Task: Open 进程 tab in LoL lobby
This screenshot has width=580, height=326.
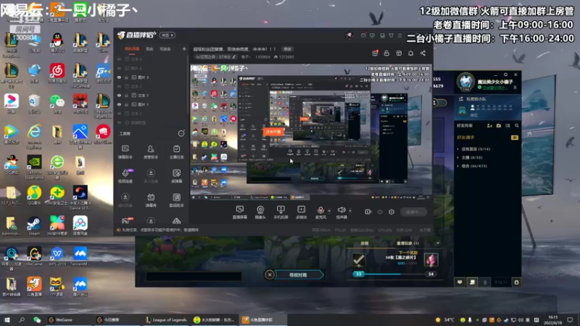Action: (x=365, y=243)
